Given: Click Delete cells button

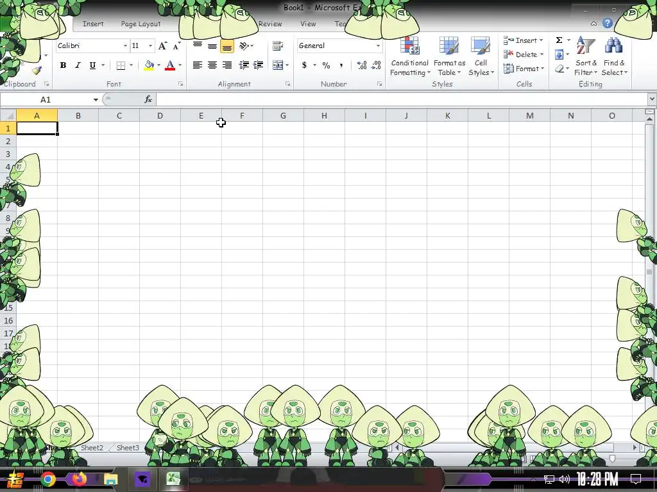Looking at the screenshot, I should [524, 54].
